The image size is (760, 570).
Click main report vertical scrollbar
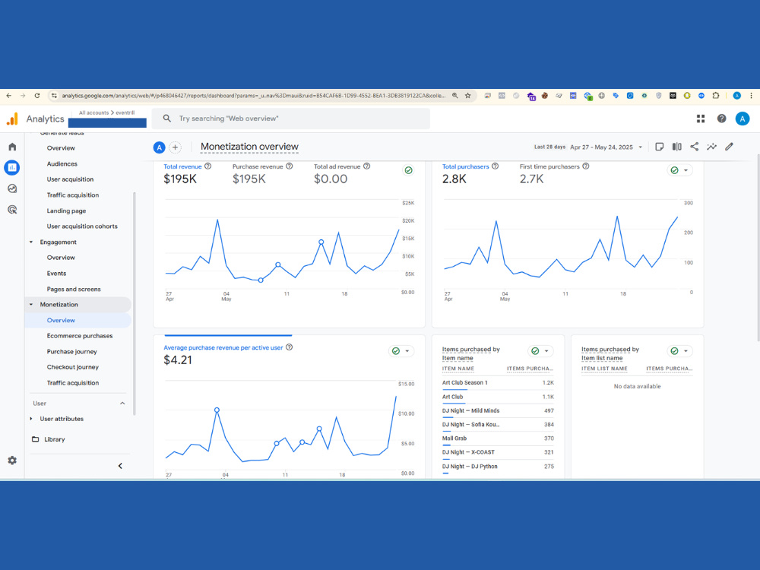pos(758,247)
